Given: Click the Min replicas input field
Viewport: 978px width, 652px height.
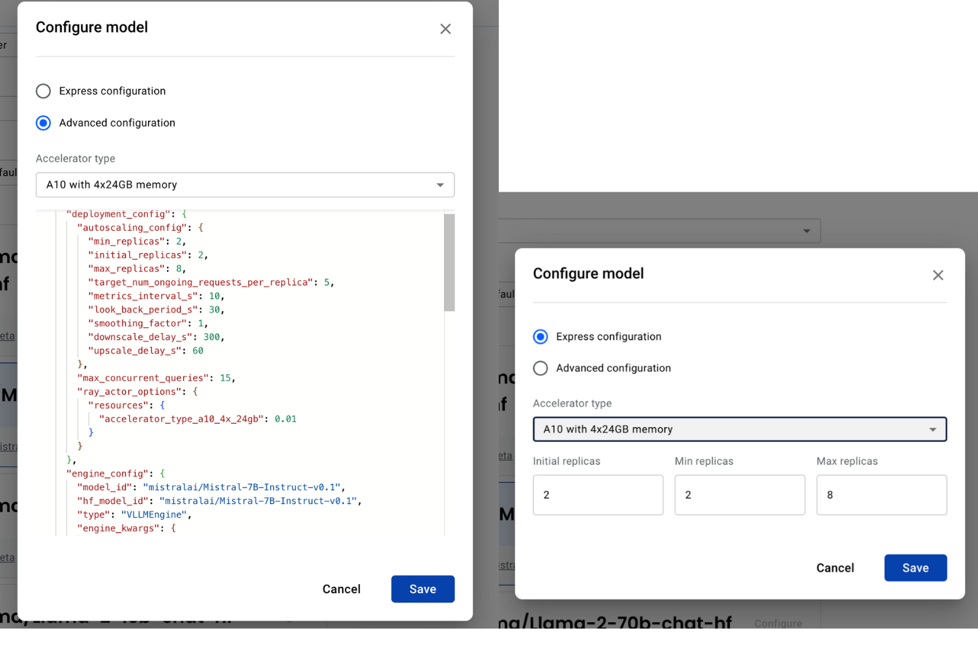Looking at the screenshot, I should (739, 495).
